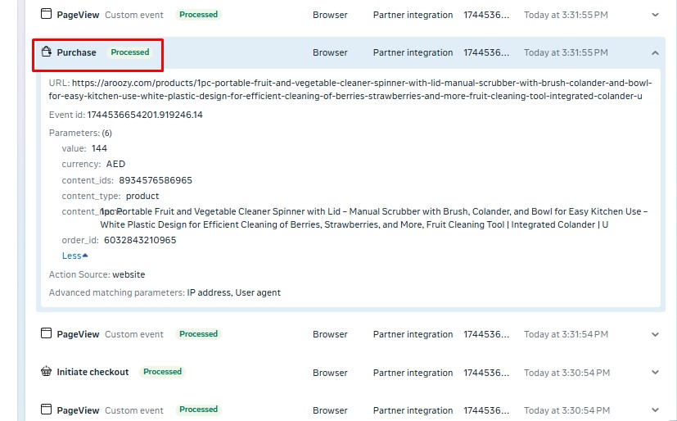Click the Processed badge on Purchase row

(x=130, y=52)
